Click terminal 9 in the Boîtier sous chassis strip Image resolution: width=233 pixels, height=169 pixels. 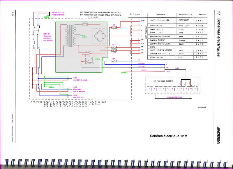(181, 89)
